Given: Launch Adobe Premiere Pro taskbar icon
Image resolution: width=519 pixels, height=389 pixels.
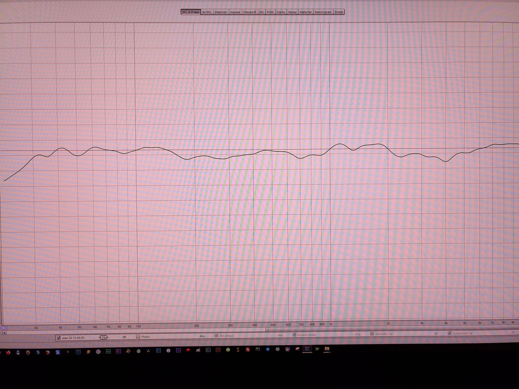Looking at the screenshot, I should coord(118,351).
